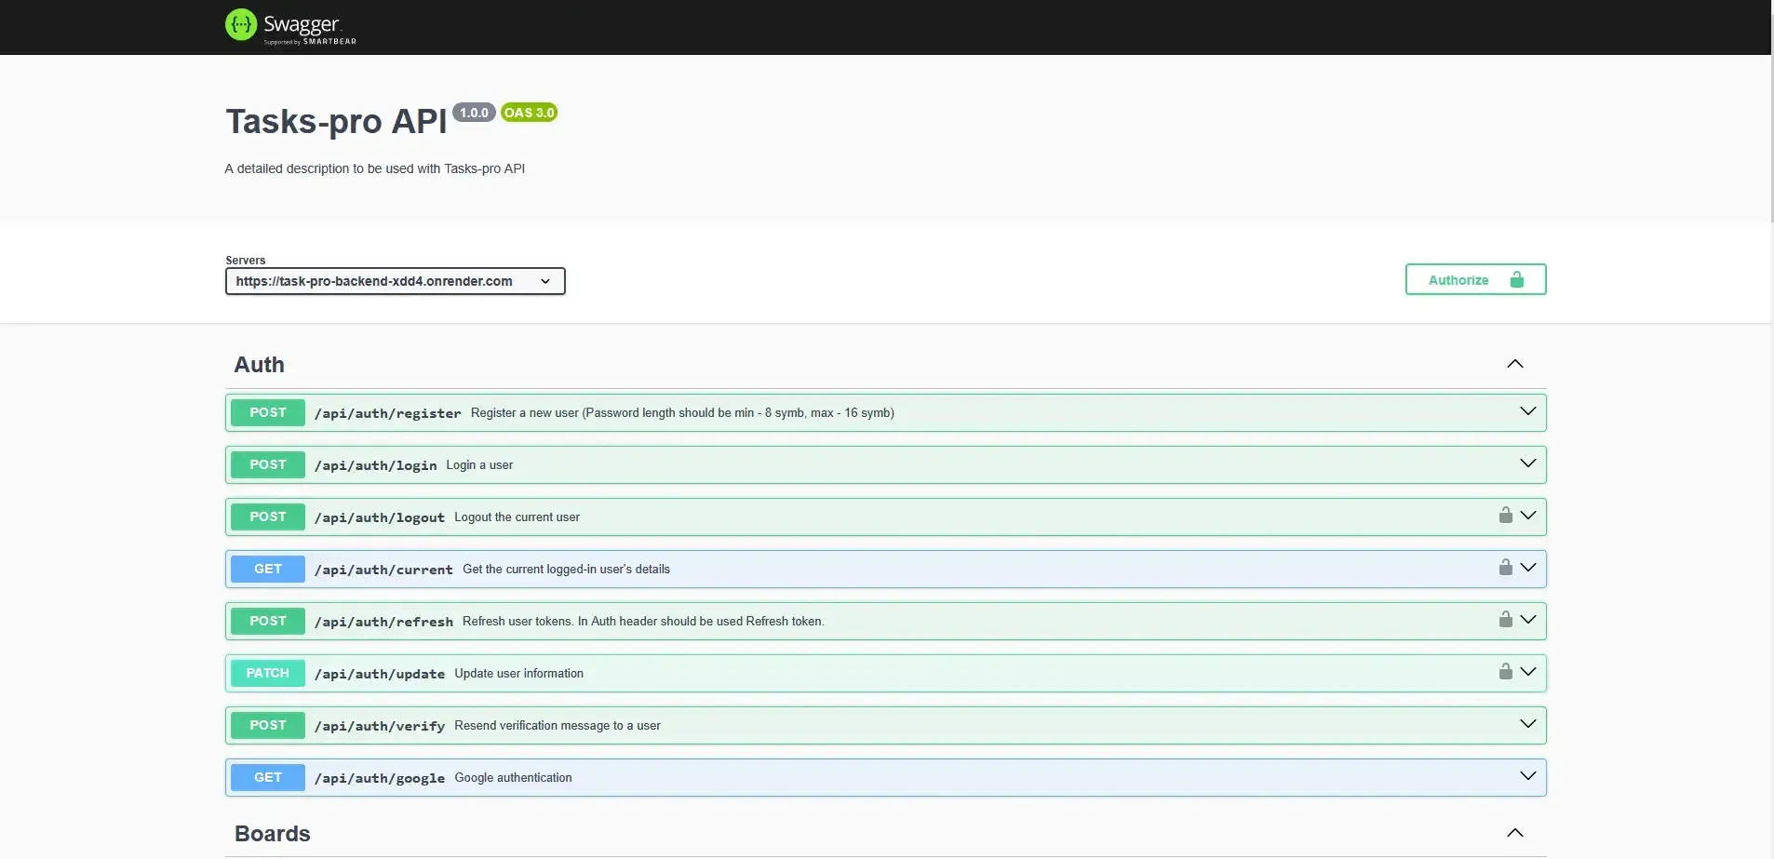
Task: Open the Servers dropdown
Action: pos(394,280)
